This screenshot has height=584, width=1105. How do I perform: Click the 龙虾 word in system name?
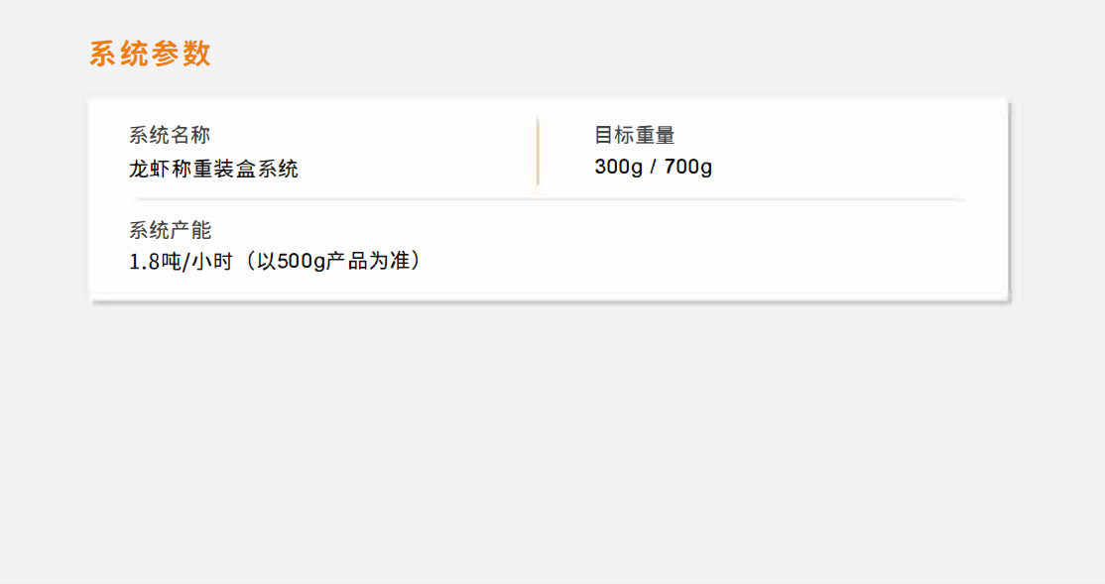(150, 169)
